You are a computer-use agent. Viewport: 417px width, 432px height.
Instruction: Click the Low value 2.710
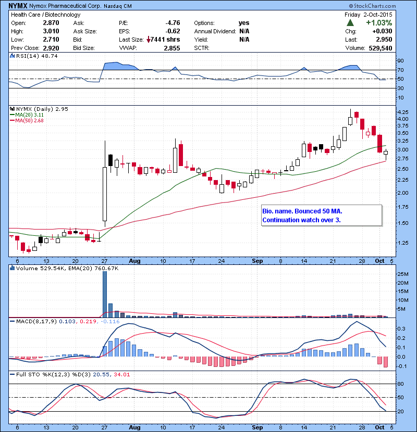[x=51, y=40]
